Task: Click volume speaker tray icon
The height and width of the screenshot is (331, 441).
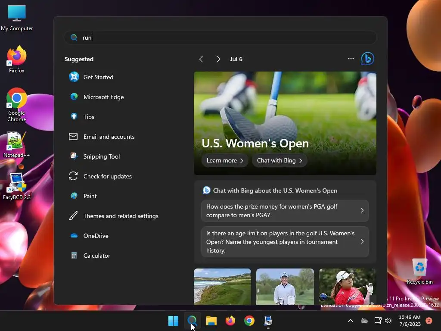Action: [388, 321]
